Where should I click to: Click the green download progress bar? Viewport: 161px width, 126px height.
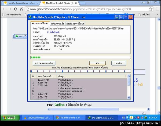(80, 57)
